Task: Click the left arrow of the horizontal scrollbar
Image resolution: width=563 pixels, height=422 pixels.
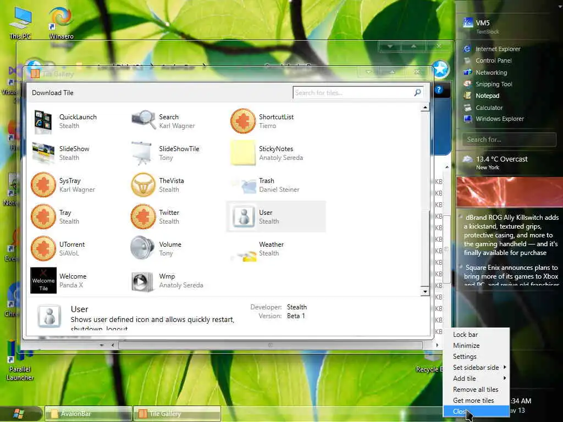Action: pos(112,345)
